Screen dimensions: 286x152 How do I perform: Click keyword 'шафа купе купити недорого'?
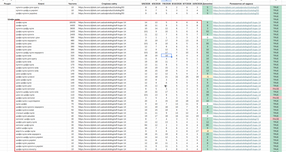30,107
